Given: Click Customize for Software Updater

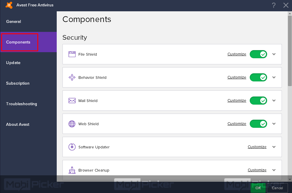Looking at the screenshot, I should tap(257, 147).
